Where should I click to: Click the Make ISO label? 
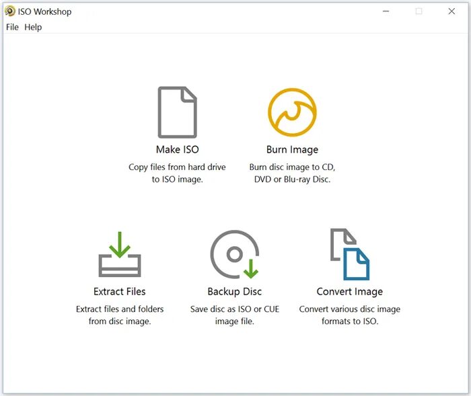177,149
